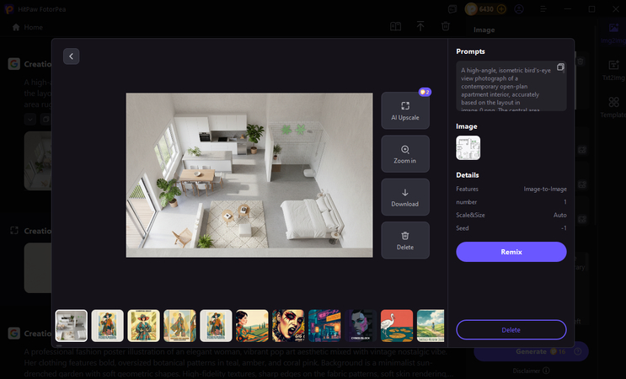Click the outlined Delete button at bottom right
The width and height of the screenshot is (626, 379).
click(511, 330)
